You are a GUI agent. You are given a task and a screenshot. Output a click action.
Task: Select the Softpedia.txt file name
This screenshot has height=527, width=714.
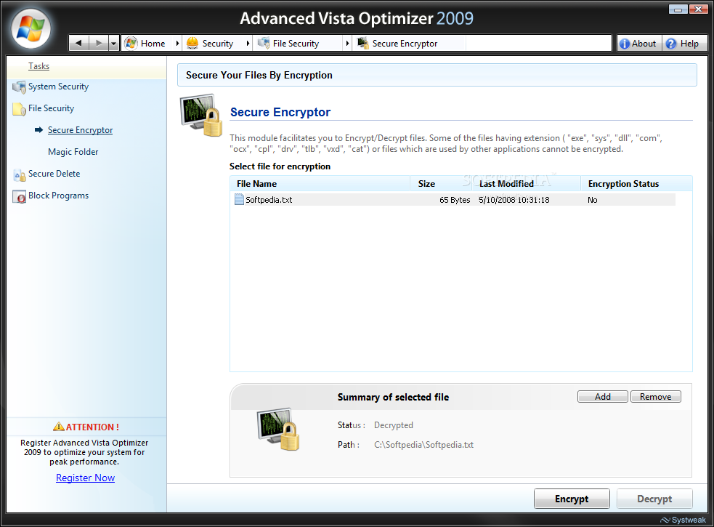tap(269, 200)
